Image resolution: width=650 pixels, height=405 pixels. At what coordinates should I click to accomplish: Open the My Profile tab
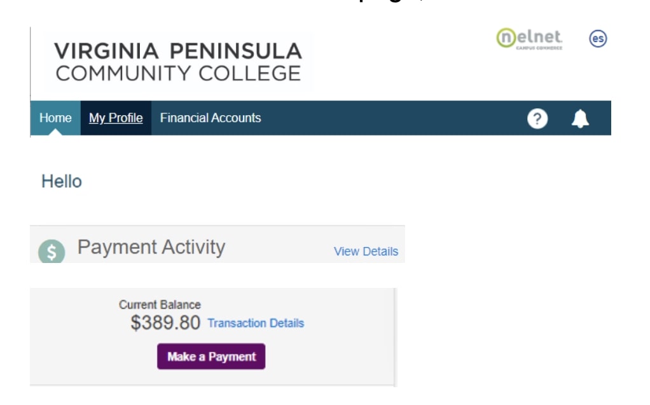(x=116, y=118)
